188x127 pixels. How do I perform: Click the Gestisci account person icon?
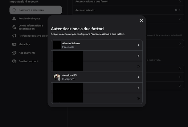[14, 61]
